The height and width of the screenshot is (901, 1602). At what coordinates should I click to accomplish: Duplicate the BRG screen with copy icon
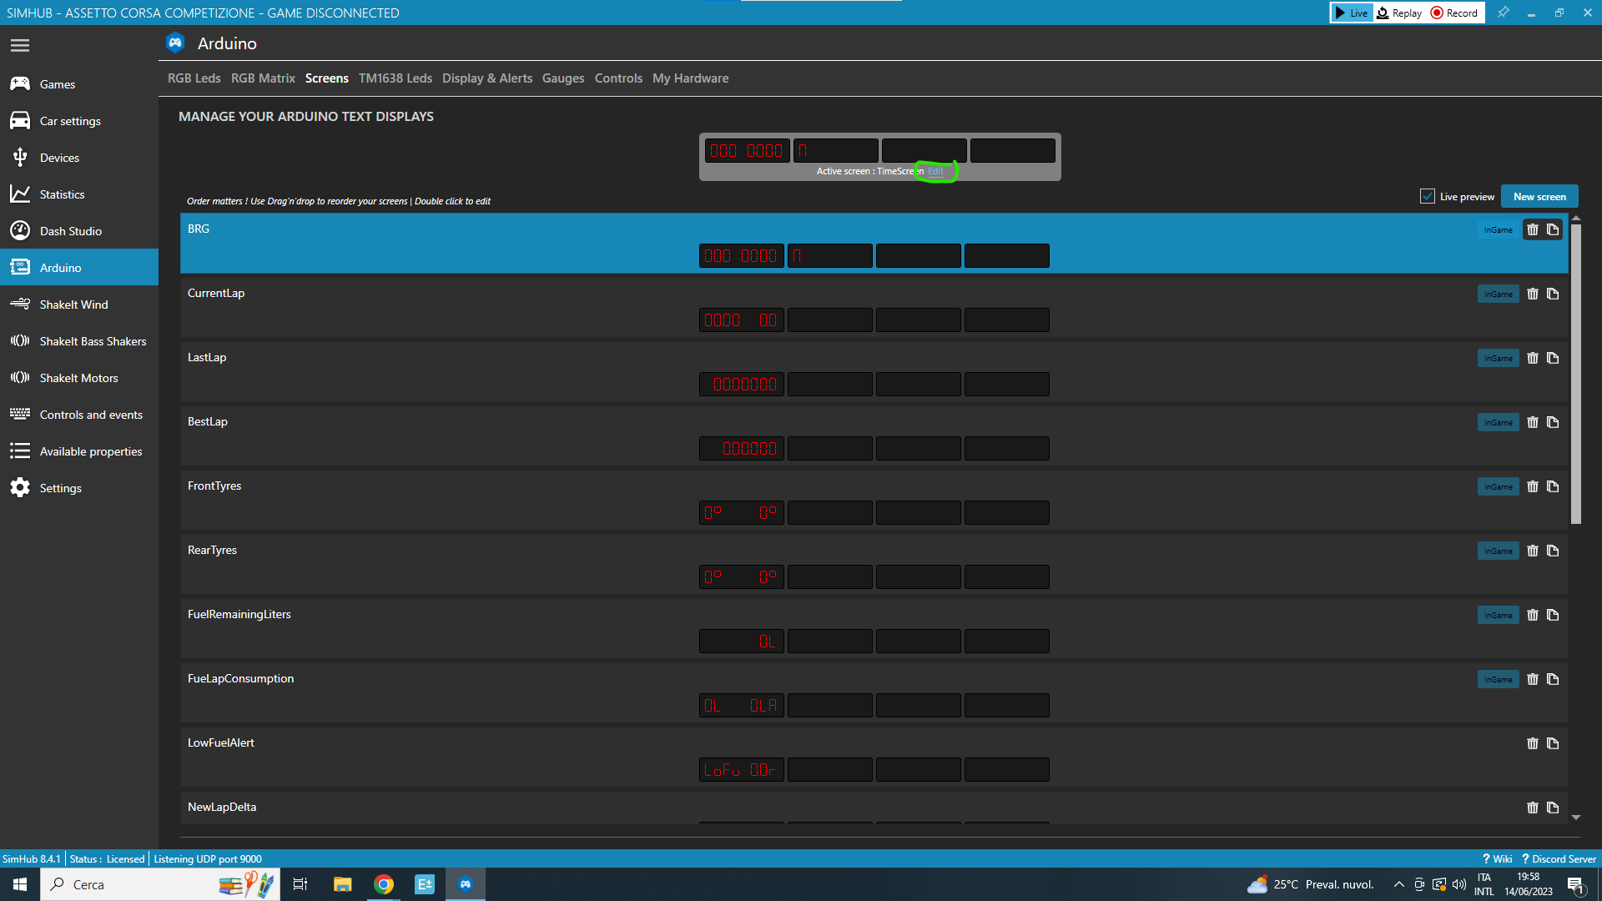coord(1553,229)
